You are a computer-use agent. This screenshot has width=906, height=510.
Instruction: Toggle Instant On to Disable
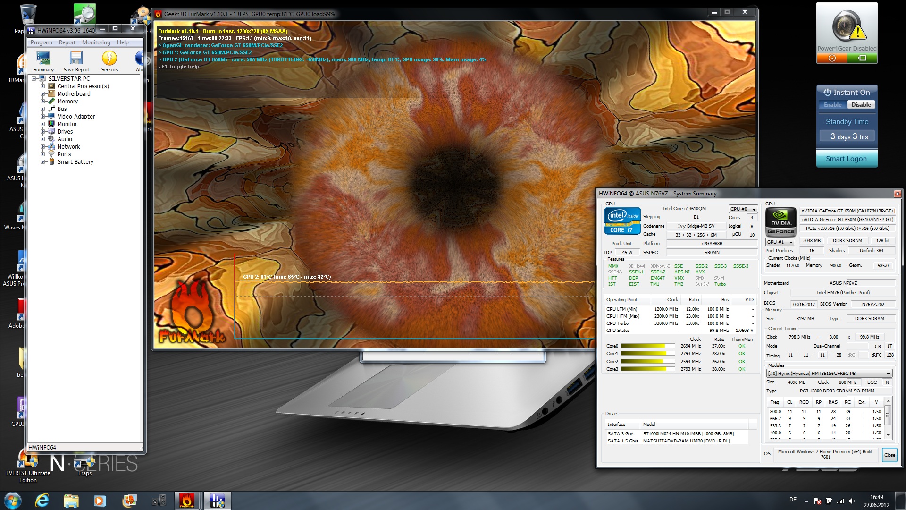(x=861, y=105)
